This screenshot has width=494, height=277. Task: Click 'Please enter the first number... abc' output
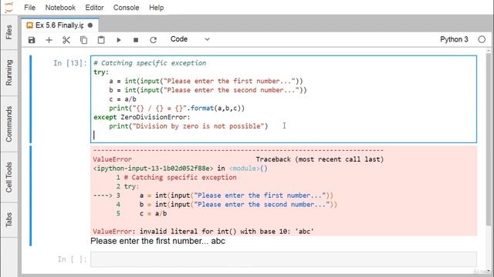[157, 241]
